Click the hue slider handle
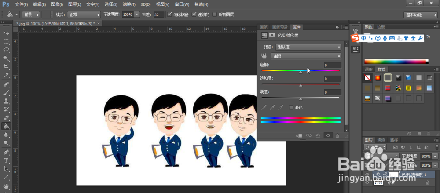 [x=301, y=72]
